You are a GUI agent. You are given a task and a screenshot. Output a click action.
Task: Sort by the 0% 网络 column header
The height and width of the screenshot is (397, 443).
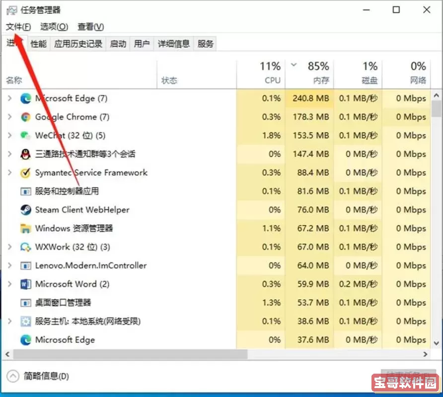click(x=407, y=74)
